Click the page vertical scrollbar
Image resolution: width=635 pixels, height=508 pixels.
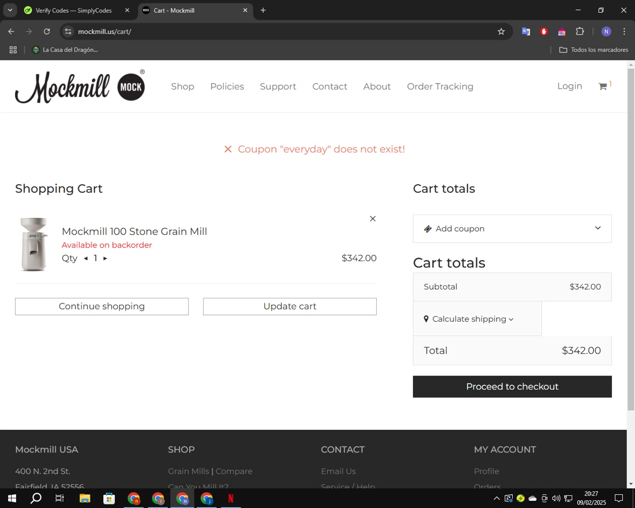point(631,239)
